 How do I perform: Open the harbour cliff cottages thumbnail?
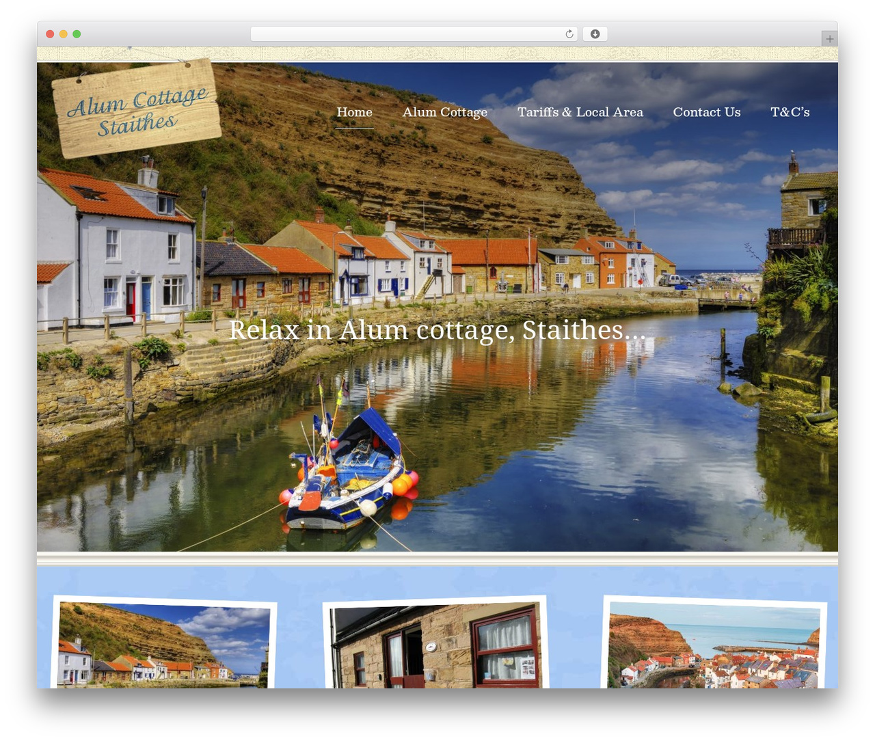(163, 643)
